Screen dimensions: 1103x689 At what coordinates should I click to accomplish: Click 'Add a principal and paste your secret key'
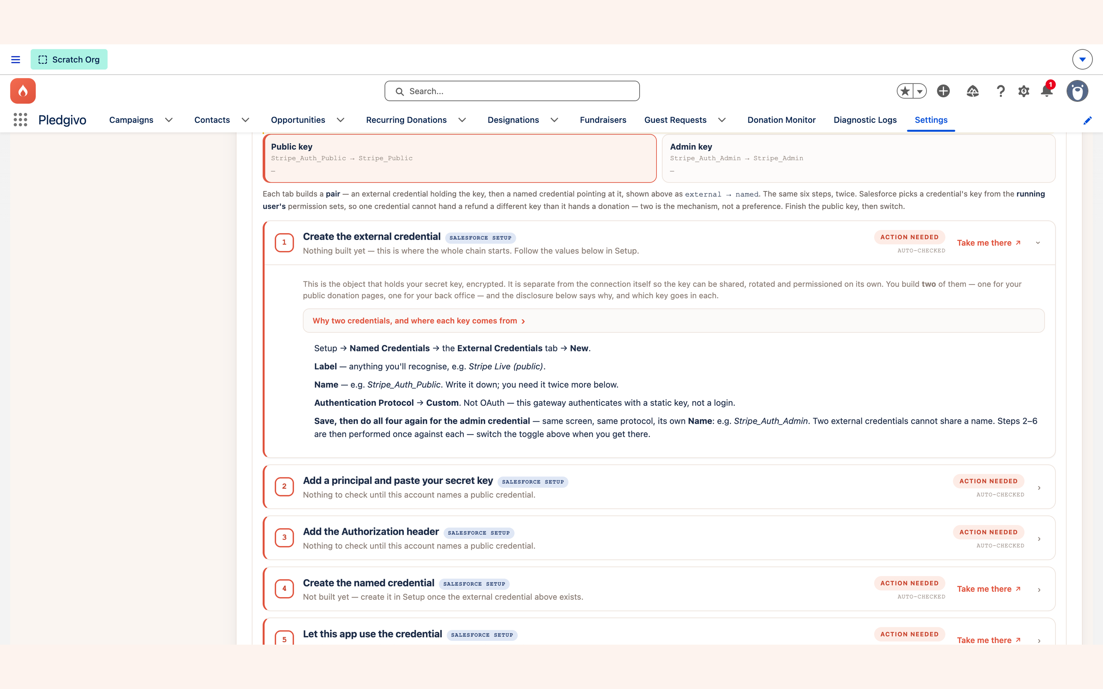pyautogui.click(x=398, y=480)
